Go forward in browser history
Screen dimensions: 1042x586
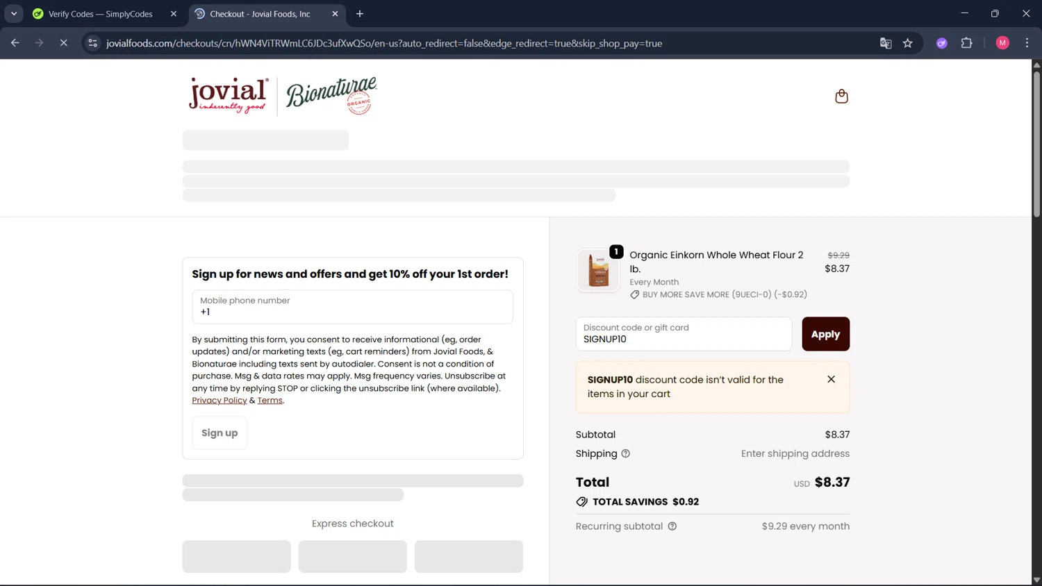coord(39,43)
